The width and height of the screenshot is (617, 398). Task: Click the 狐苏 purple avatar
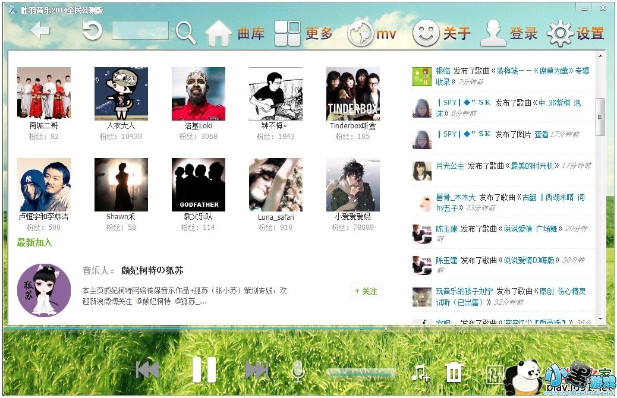44,290
